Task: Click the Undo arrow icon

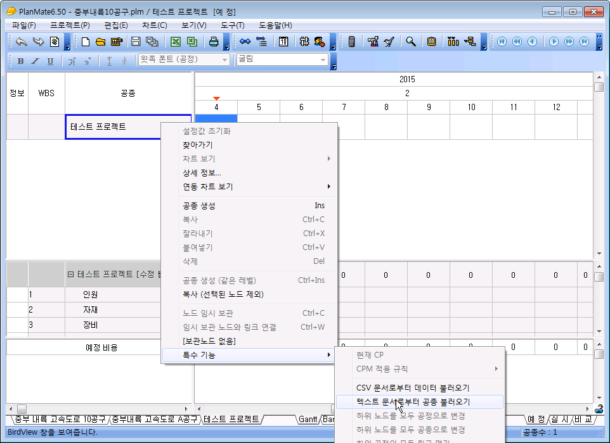Action: coord(22,42)
